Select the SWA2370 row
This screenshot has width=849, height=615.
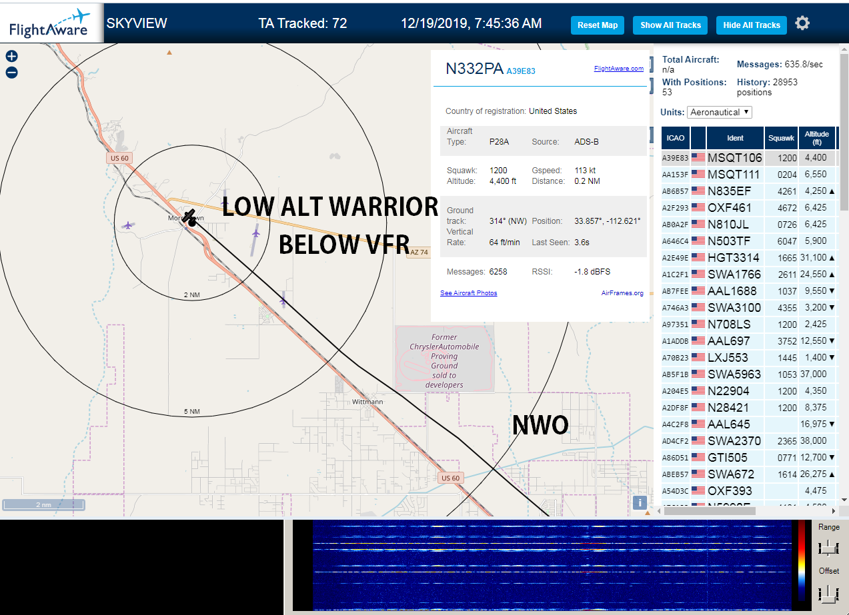[748, 441]
